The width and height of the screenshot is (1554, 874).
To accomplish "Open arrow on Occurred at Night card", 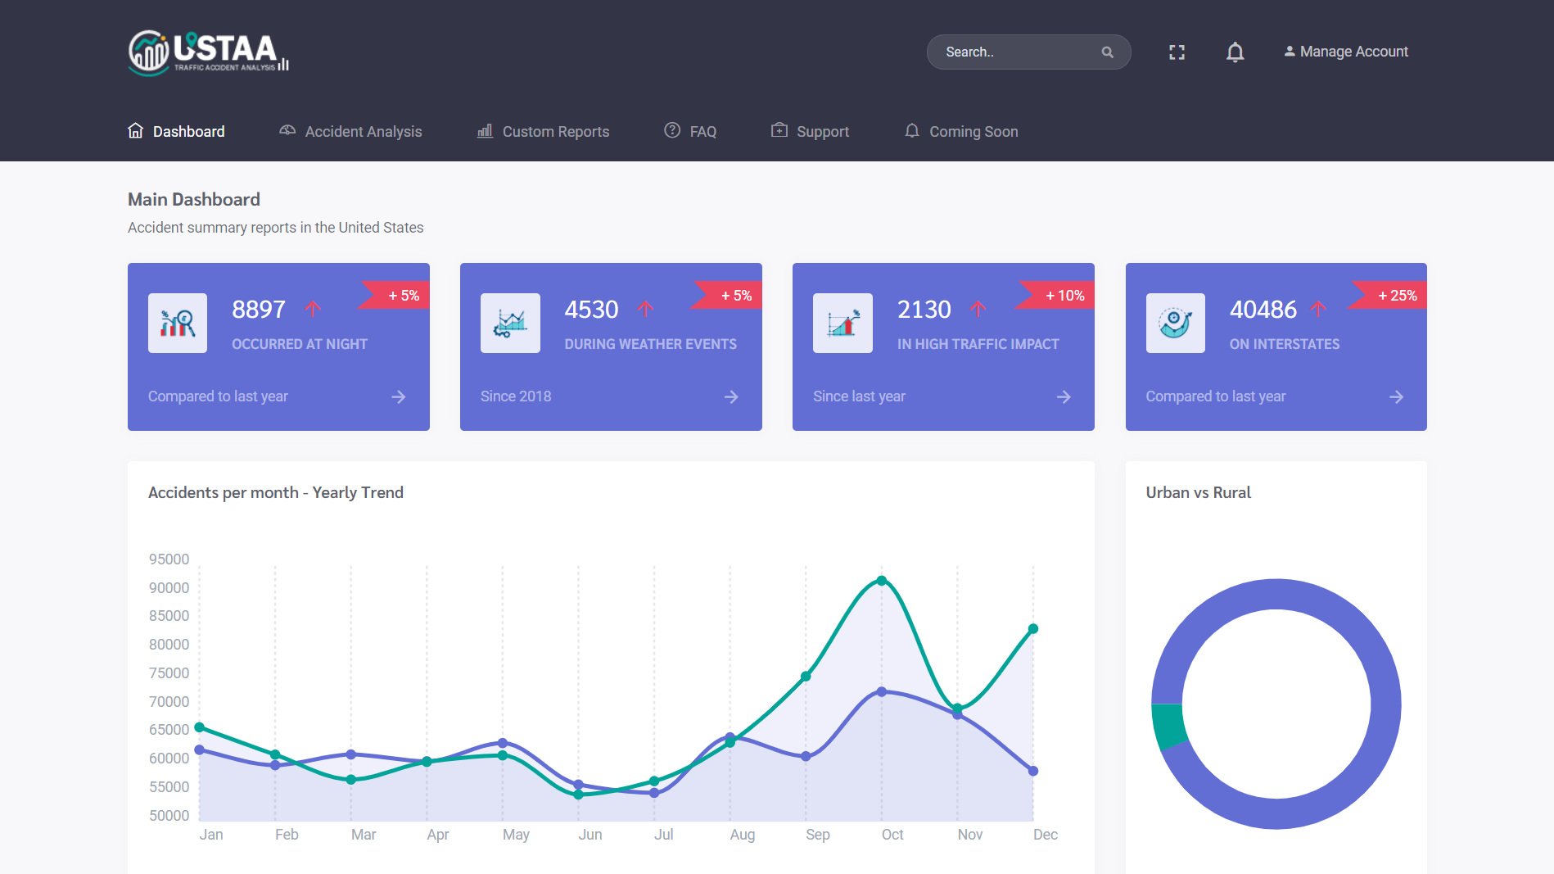I will pyautogui.click(x=399, y=397).
